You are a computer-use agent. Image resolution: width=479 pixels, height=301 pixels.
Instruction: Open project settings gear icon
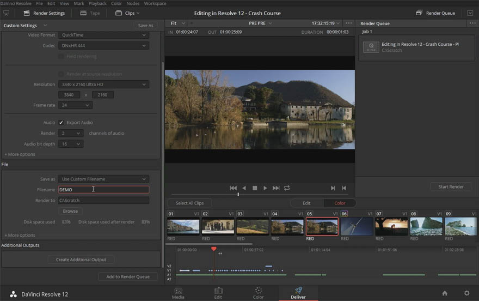point(467,293)
